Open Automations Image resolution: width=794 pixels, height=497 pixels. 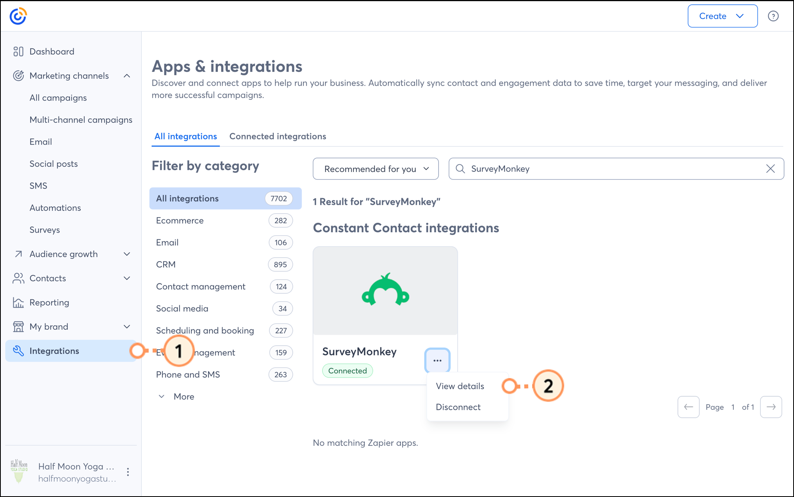(55, 208)
